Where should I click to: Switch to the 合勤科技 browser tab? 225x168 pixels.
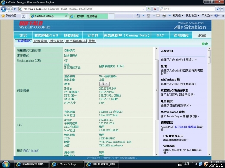pos(88,16)
